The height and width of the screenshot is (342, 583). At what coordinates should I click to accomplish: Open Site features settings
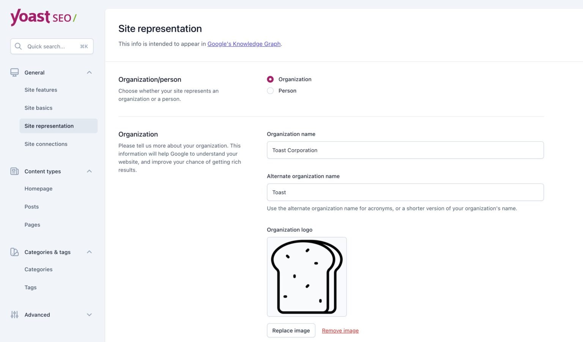point(41,90)
